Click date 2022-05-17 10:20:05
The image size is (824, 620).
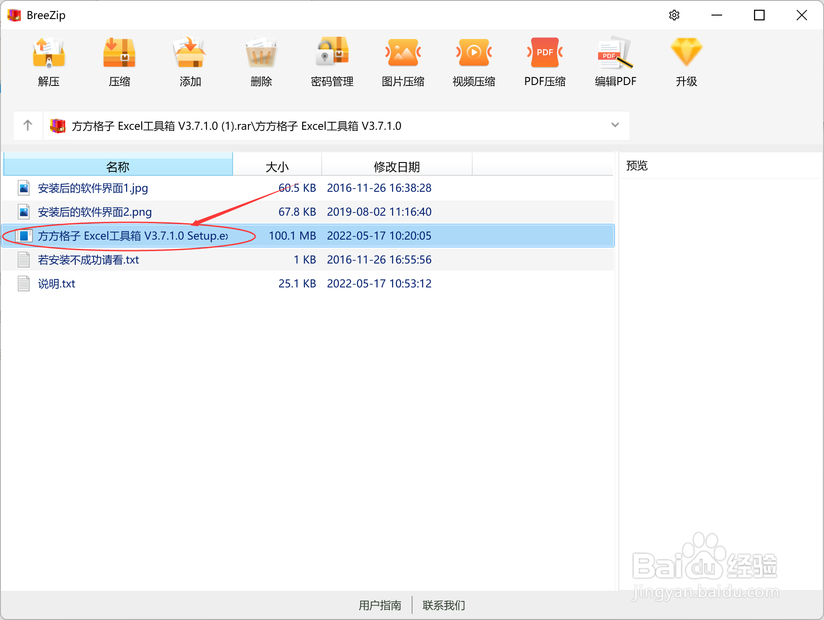click(379, 236)
